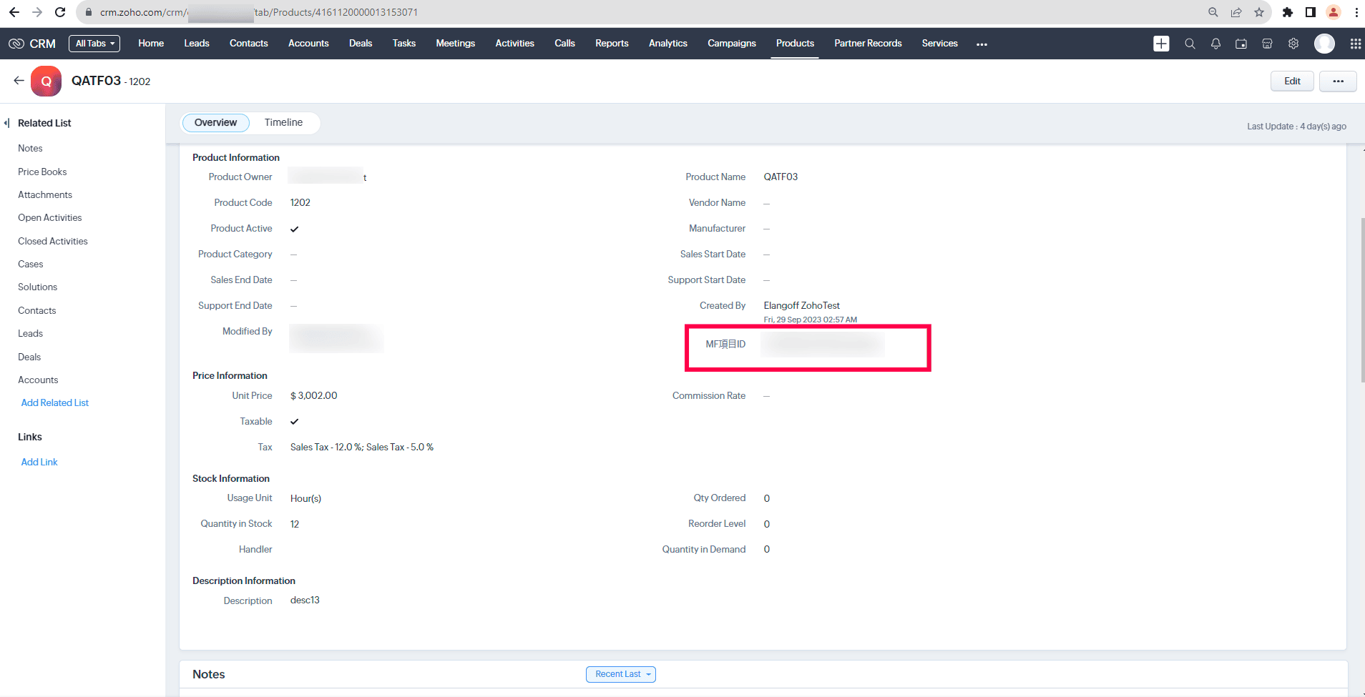Open the setup gear icon
This screenshot has width=1365, height=697.
click(x=1293, y=44)
